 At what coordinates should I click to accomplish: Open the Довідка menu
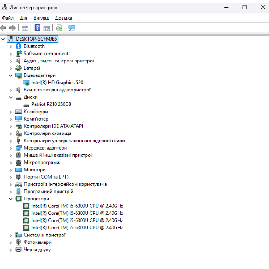[x=63, y=18]
